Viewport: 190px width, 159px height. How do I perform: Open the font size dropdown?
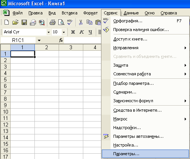[x=64, y=32]
